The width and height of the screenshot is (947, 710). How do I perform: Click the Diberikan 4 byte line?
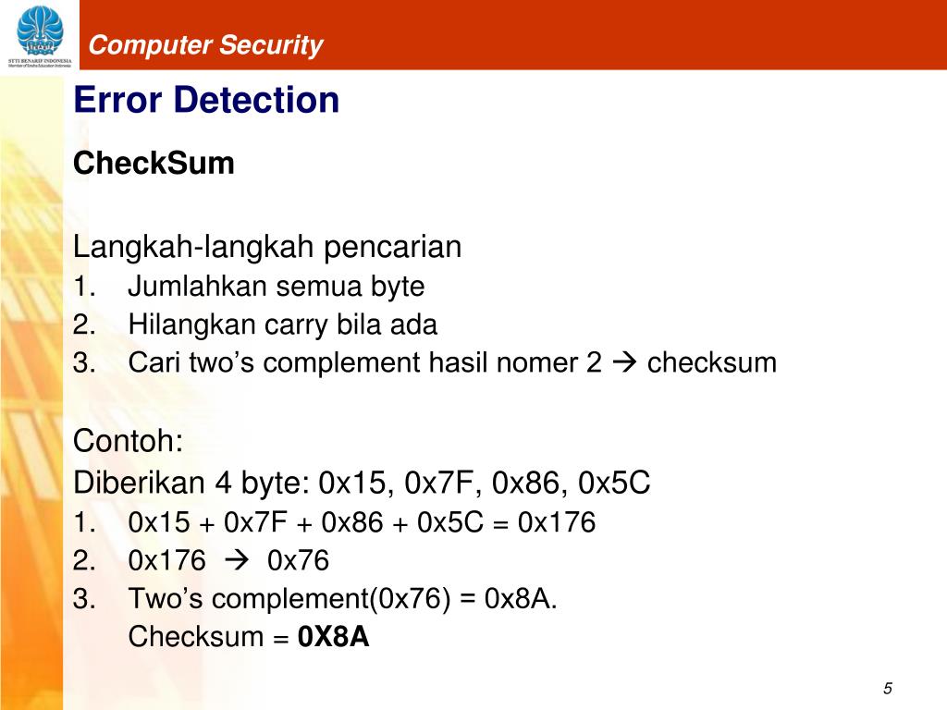point(362,483)
